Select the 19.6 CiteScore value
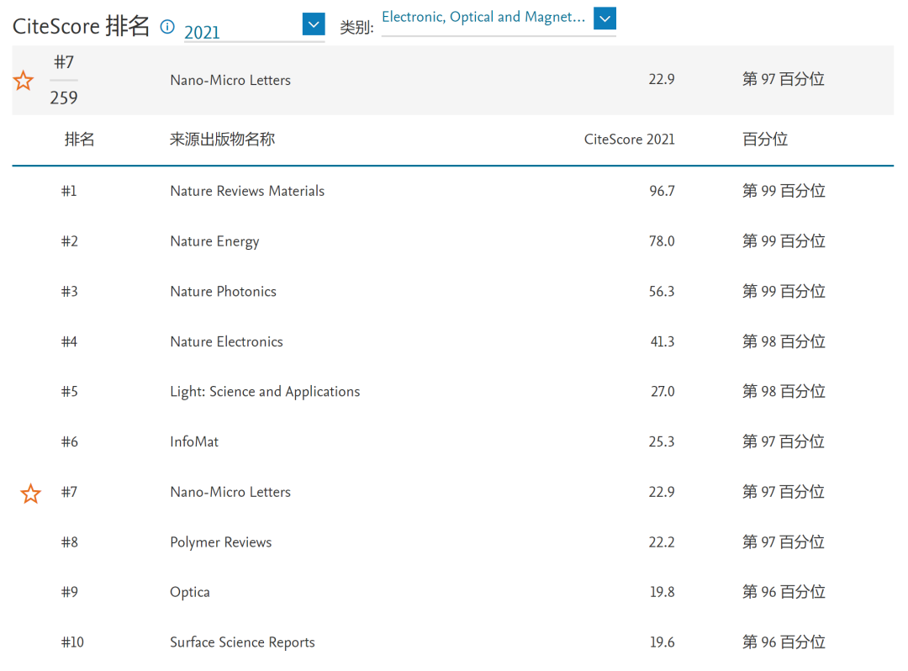908x671 pixels. click(662, 642)
